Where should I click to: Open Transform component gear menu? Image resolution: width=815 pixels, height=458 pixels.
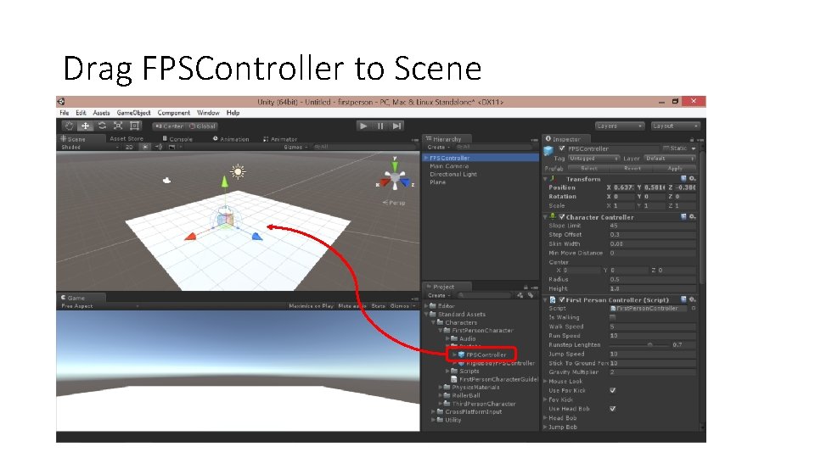(693, 178)
